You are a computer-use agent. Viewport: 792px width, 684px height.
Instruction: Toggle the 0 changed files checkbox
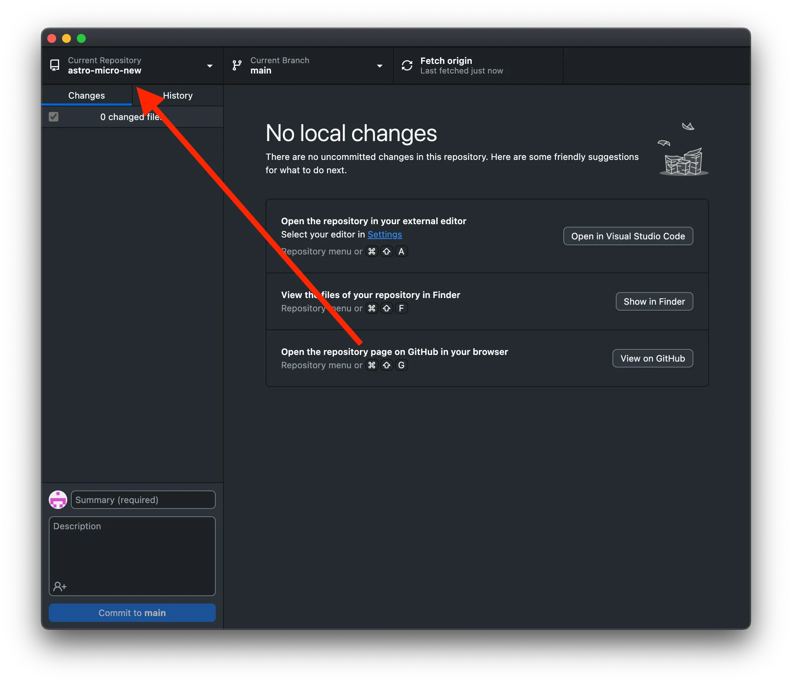(54, 117)
